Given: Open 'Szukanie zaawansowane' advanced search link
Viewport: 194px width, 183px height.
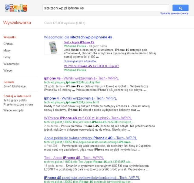Looking at the screenshot, I should point(174,13).
